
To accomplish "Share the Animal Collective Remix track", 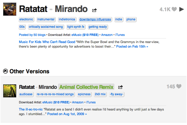I will 121,87.
